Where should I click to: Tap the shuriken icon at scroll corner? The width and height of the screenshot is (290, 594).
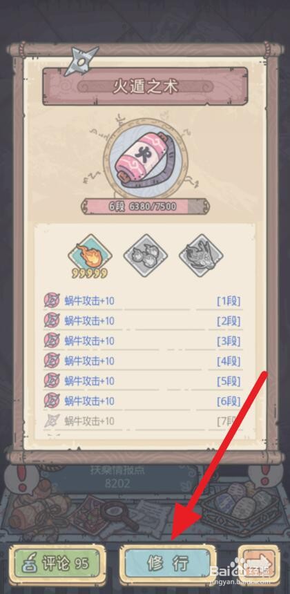coord(81,61)
